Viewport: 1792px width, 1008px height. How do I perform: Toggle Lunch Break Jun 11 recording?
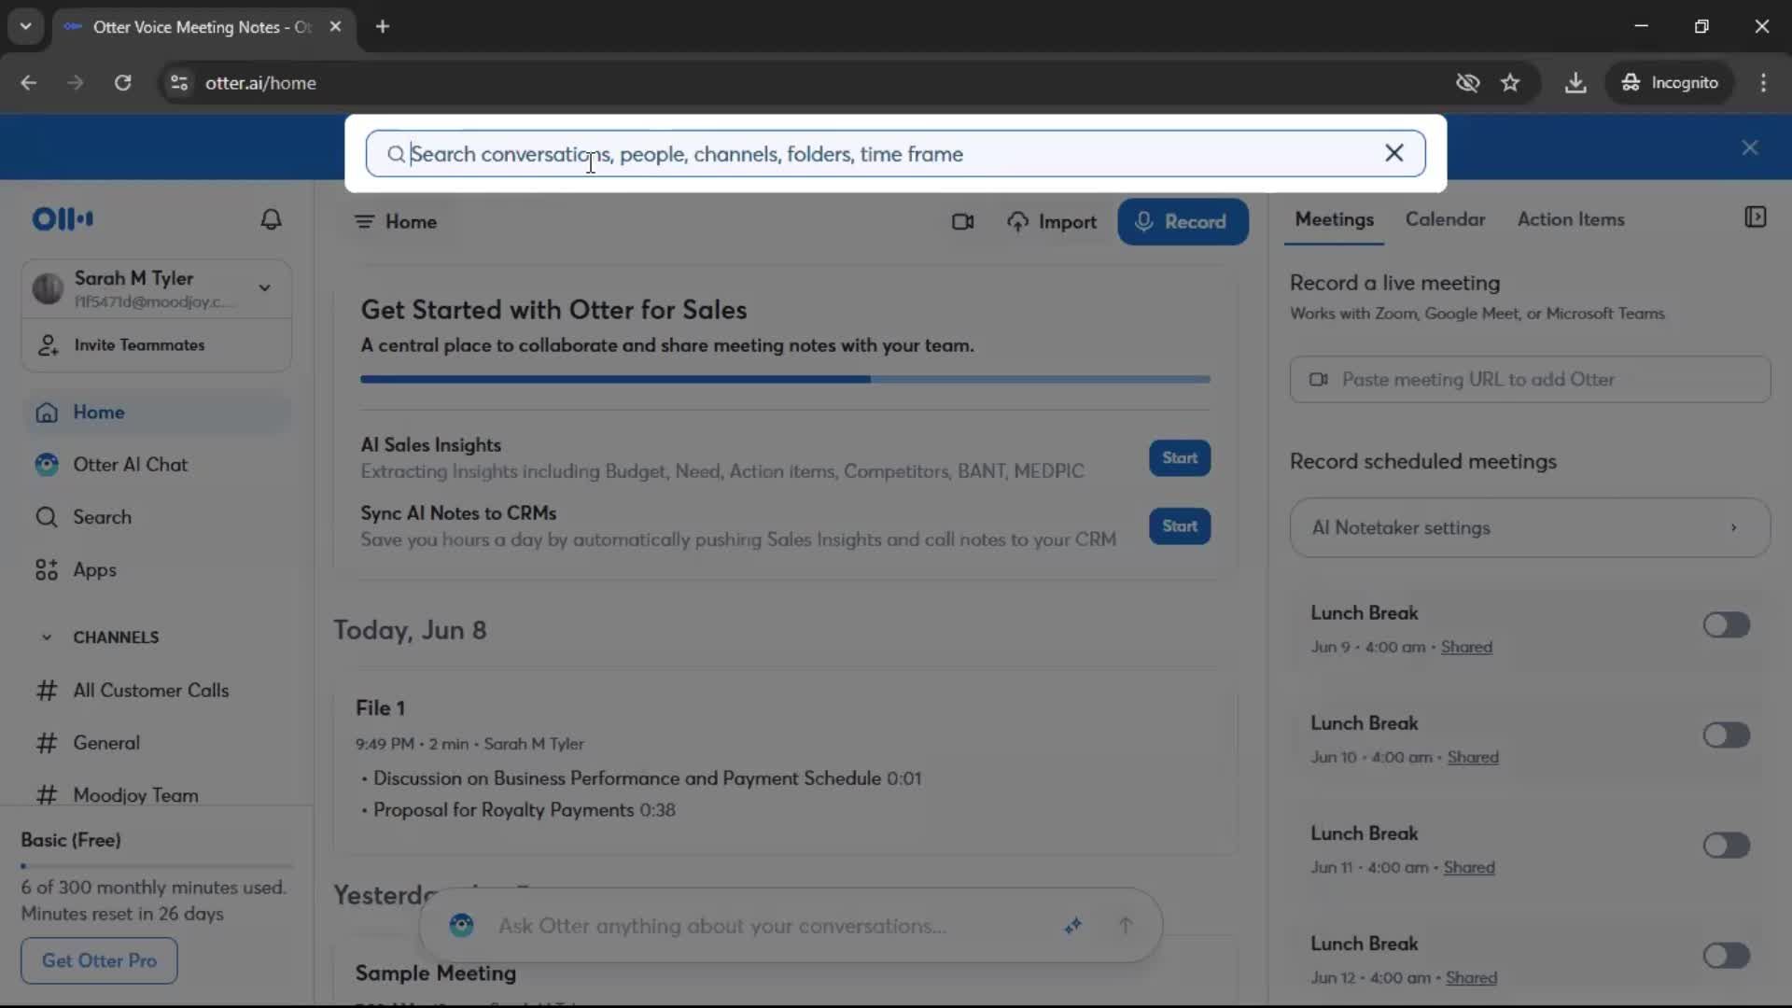1726,846
